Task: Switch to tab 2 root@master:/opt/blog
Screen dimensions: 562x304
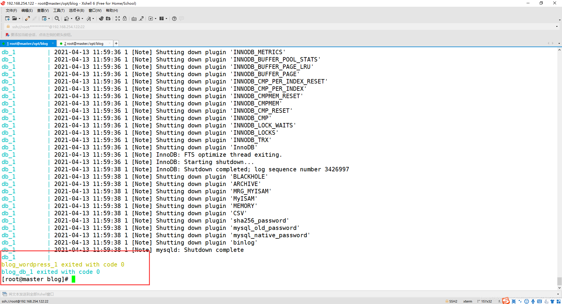Action: click(84, 44)
